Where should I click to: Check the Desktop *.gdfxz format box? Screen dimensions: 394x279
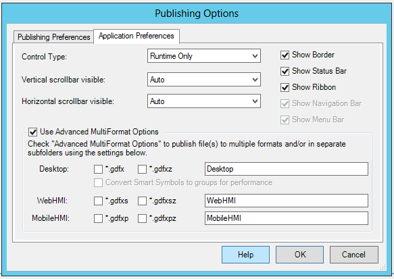tap(142, 169)
